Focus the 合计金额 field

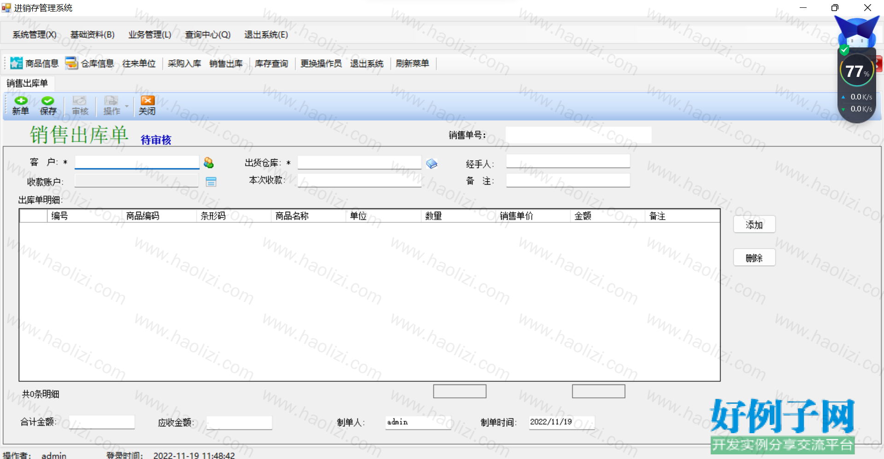click(x=102, y=422)
